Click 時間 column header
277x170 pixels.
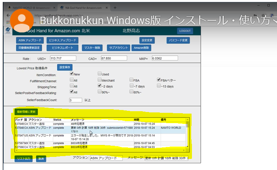[137, 120]
